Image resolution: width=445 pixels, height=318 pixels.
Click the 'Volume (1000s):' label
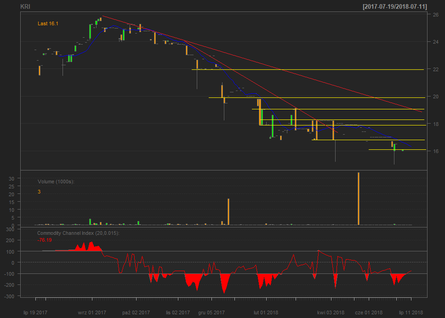[x=56, y=182]
